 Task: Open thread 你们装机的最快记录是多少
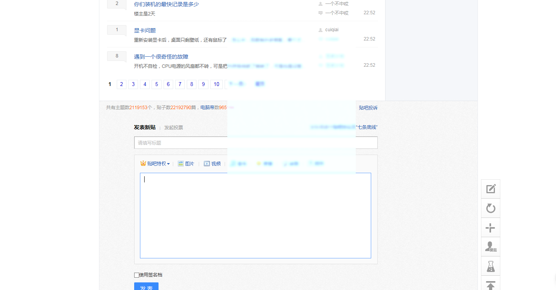tap(167, 4)
